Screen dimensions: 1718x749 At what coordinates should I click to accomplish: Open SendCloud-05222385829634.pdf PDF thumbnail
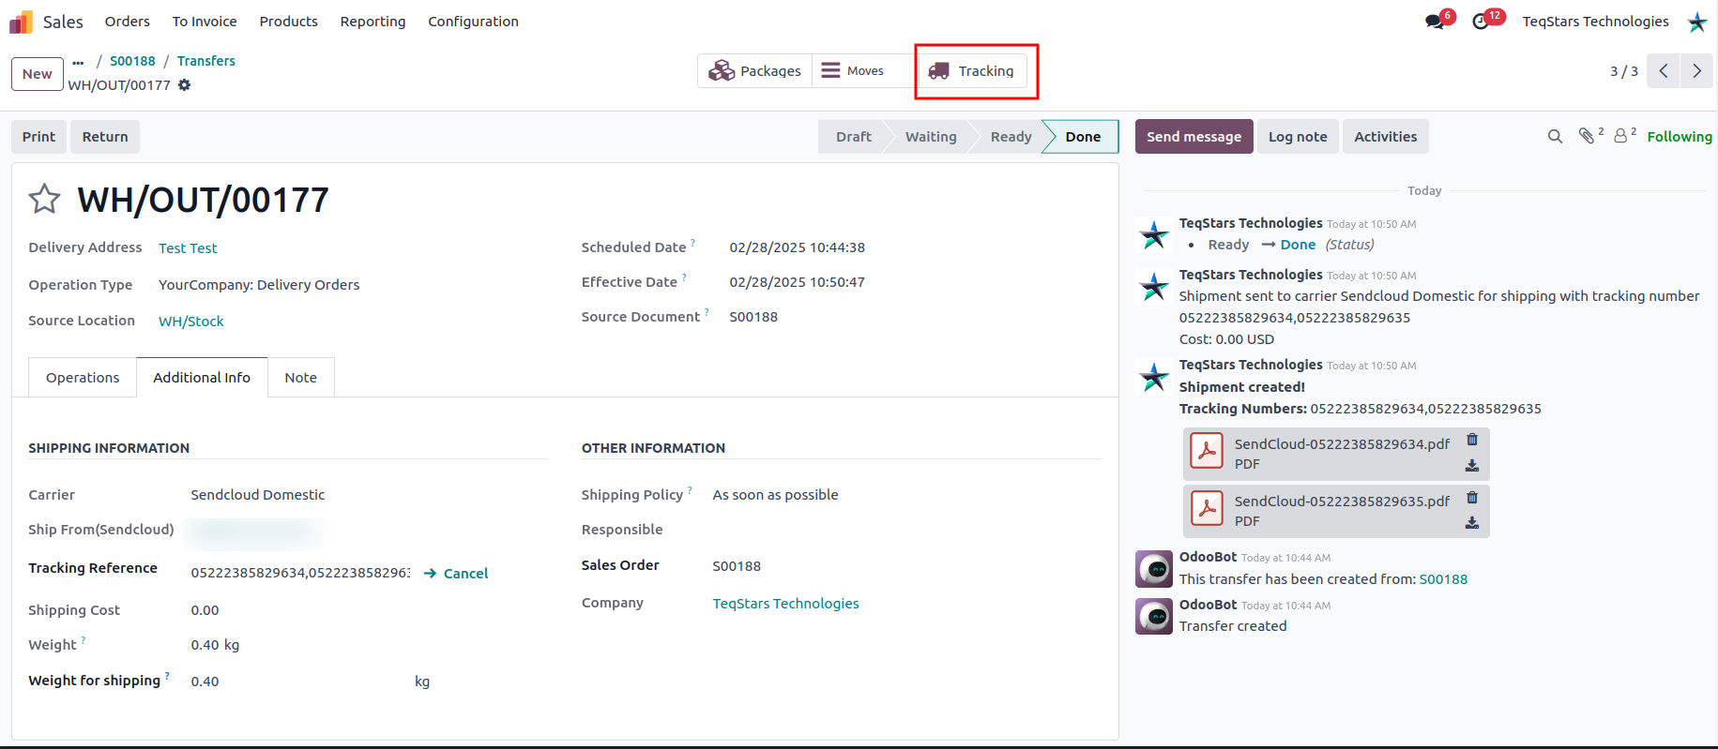[x=1207, y=451]
